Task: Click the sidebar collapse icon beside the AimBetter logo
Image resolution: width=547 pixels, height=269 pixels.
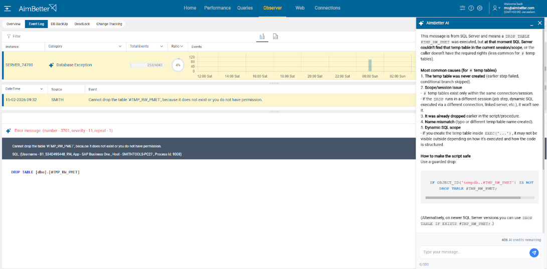Action: [8, 8]
